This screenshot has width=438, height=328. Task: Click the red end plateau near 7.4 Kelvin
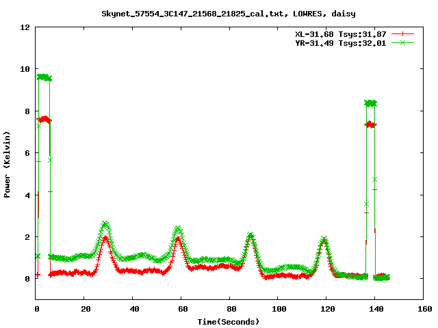[371, 124]
